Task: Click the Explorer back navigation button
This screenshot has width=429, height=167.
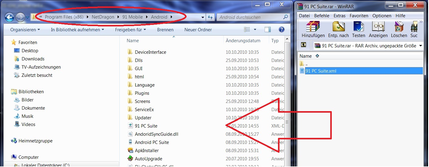Action: pos(9,17)
